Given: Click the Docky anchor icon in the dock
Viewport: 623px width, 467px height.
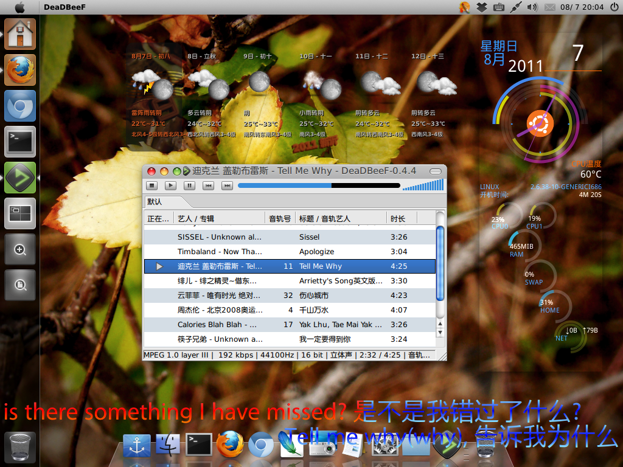Looking at the screenshot, I should click(137, 445).
